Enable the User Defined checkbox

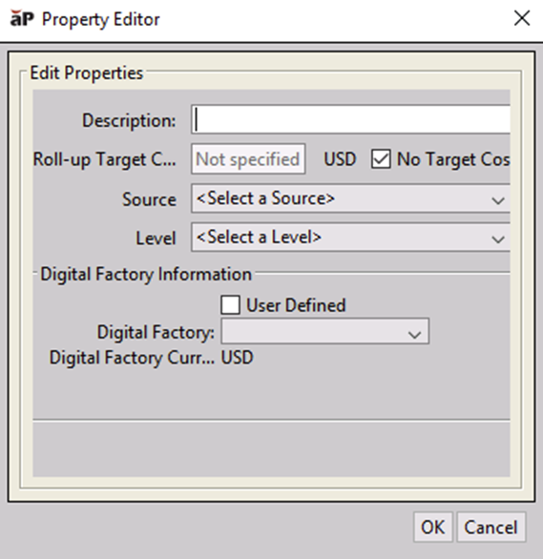(x=230, y=305)
